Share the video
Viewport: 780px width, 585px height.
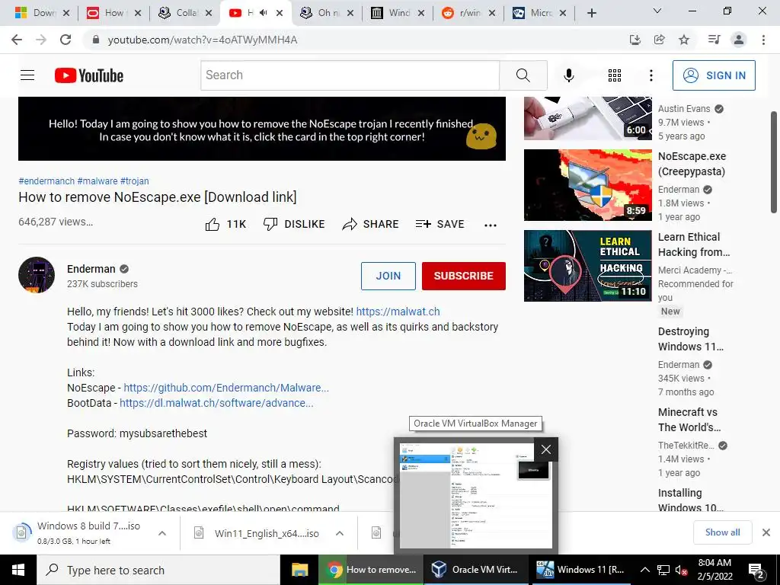(x=371, y=225)
